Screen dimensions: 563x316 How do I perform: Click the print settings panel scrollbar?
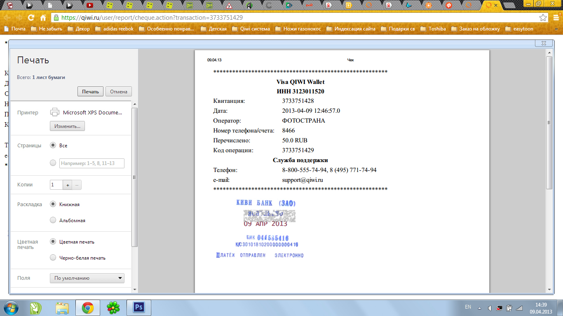134,177
